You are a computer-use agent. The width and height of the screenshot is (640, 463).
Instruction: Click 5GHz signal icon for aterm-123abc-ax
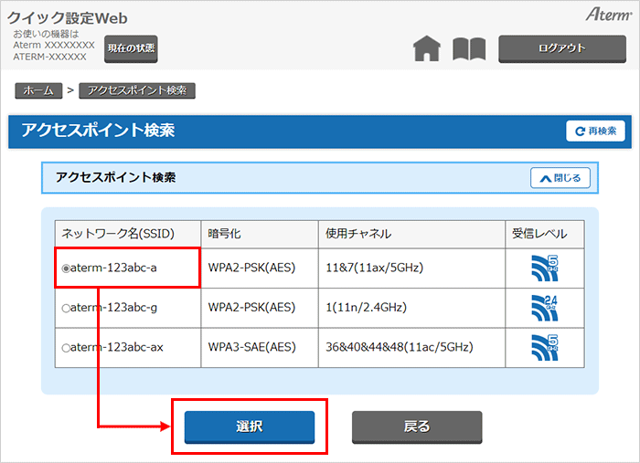point(544,347)
